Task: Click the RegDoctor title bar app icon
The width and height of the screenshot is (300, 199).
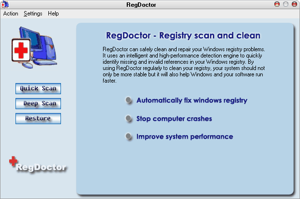Action: (x=4, y=4)
